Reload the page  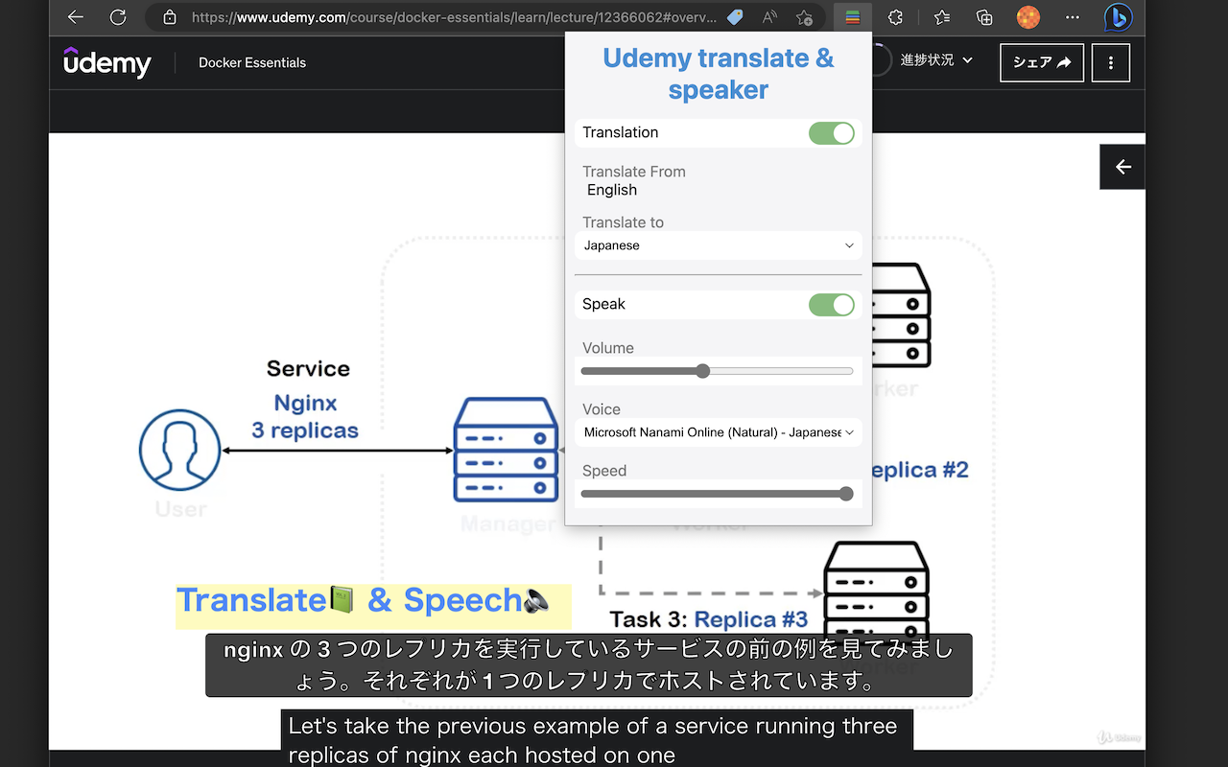pos(117,17)
